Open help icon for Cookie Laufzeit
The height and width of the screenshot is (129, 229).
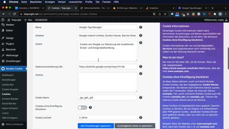141,118
